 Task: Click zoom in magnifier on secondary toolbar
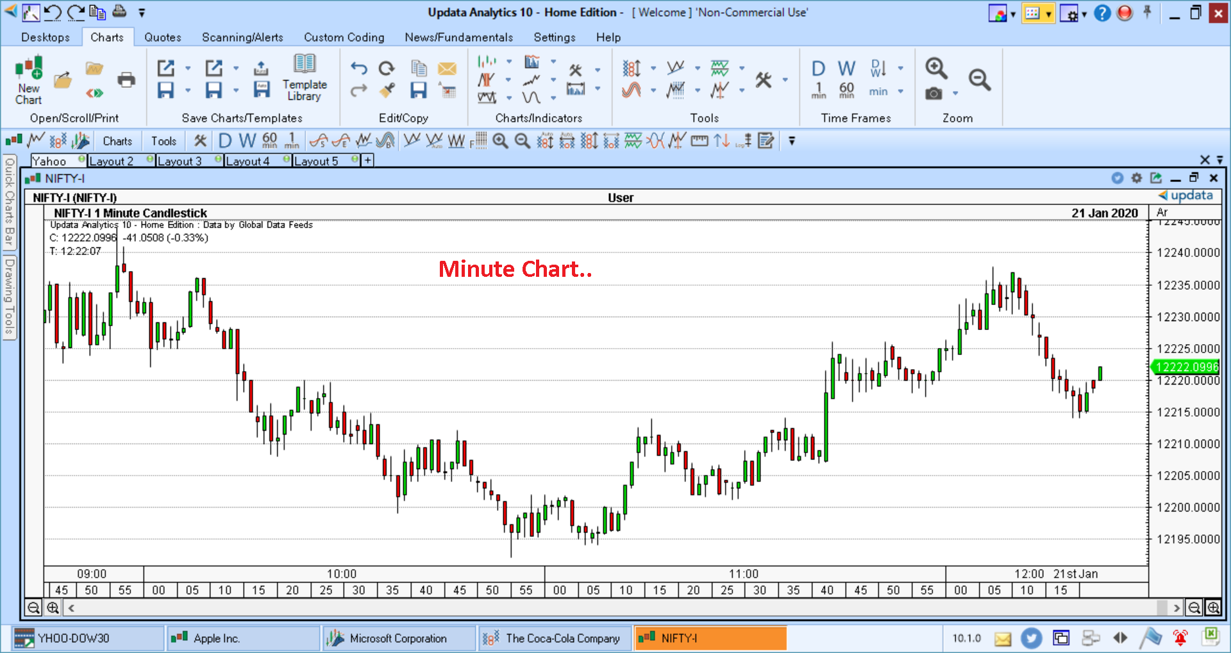point(501,140)
